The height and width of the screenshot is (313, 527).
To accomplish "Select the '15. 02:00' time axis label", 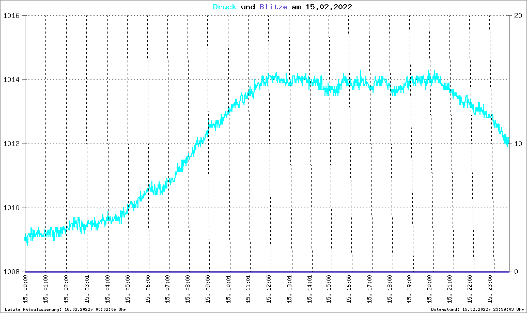I will coord(66,289).
